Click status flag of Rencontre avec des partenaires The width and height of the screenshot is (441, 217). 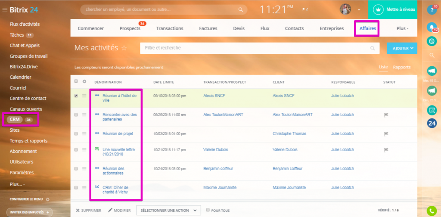pos(386,115)
